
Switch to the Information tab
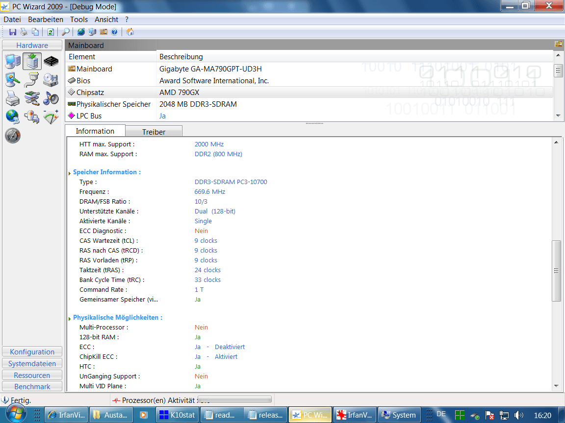click(95, 131)
